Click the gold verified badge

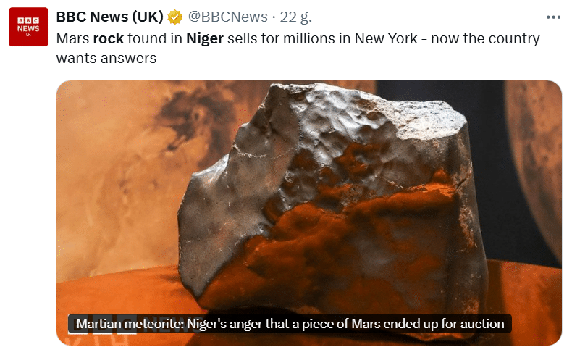tap(175, 17)
